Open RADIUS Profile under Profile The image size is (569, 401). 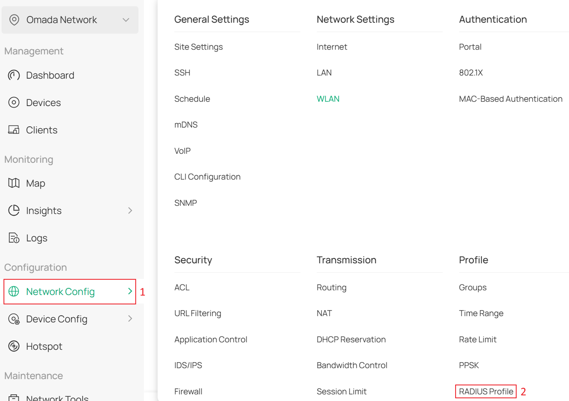[486, 391]
